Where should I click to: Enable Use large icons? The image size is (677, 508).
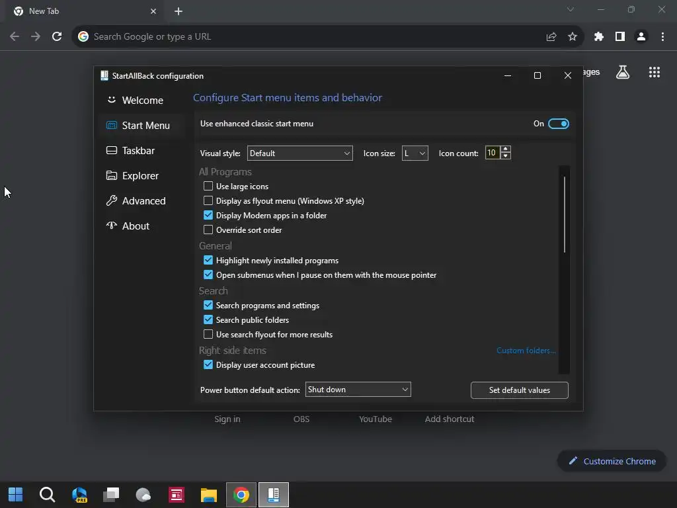click(x=208, y=186)
